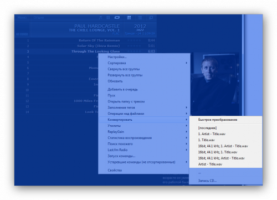Expand the arrow next to Сортировка
Image resolution: width=277 pixels, height=200 pixels.
pos(187,63)
